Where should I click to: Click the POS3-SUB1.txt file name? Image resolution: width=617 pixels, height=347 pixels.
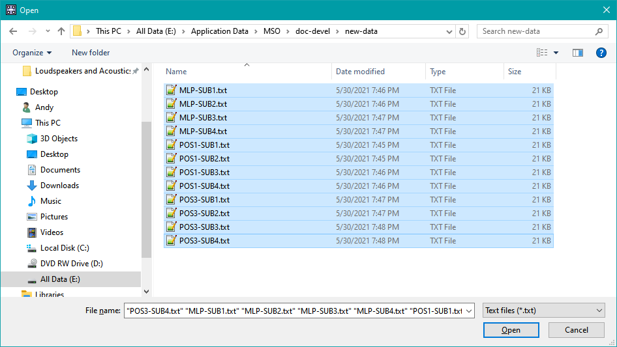pos(204,200)
